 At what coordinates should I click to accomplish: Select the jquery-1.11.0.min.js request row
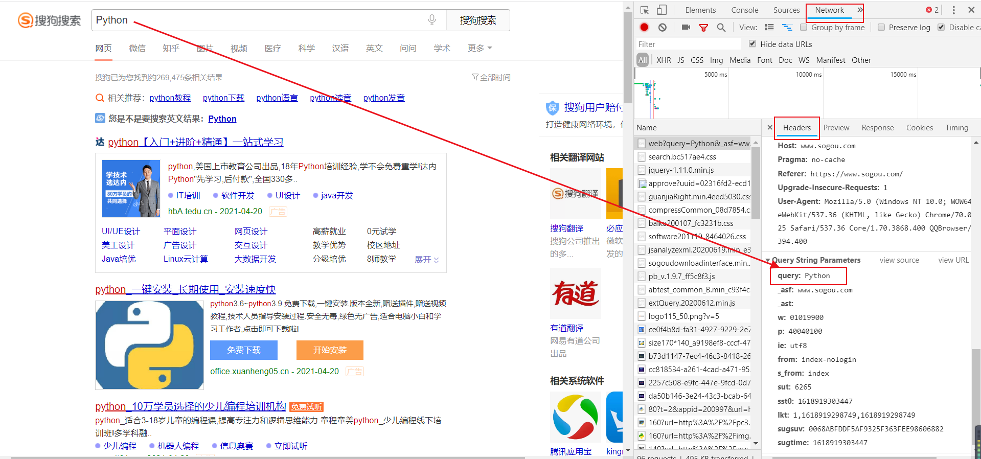point(693,170)
